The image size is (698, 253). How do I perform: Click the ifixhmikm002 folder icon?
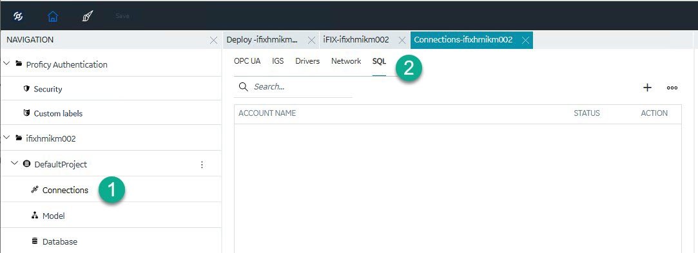coord(19,138)
